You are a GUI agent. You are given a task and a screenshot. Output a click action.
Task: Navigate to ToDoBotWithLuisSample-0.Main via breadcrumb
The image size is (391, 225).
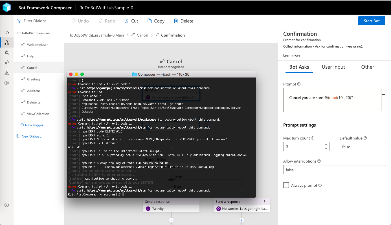pyautogui.click(x=96, y=35)
